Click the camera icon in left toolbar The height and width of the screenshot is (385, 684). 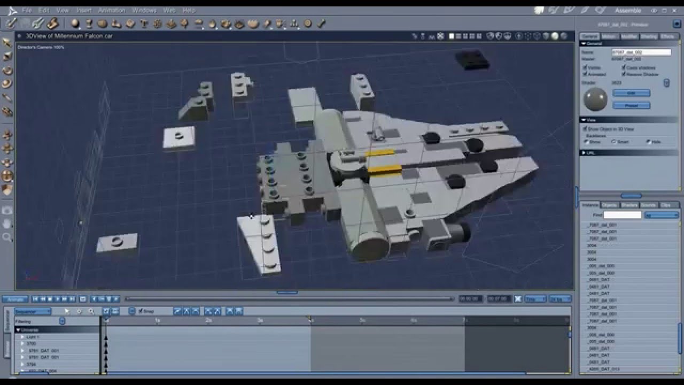(7, 210)
